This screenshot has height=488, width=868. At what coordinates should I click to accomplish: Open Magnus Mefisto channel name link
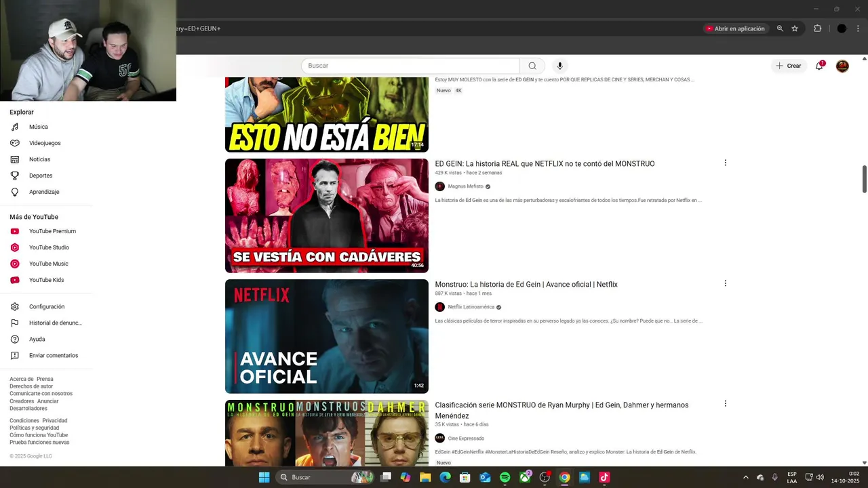point(465,186)
